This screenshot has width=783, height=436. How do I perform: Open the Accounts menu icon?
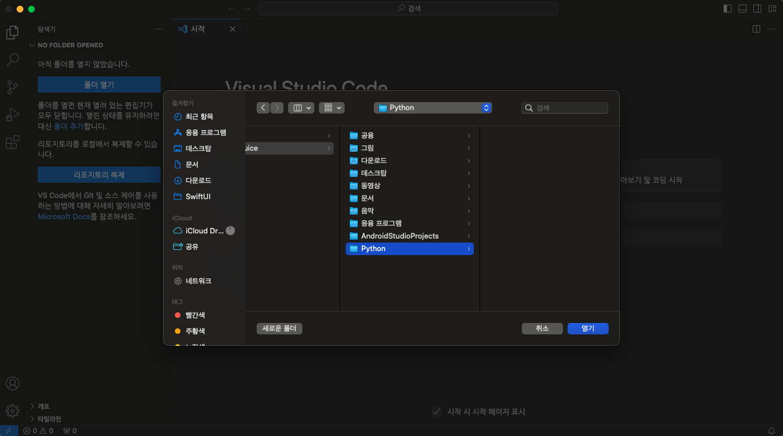[x=13, y=383]
